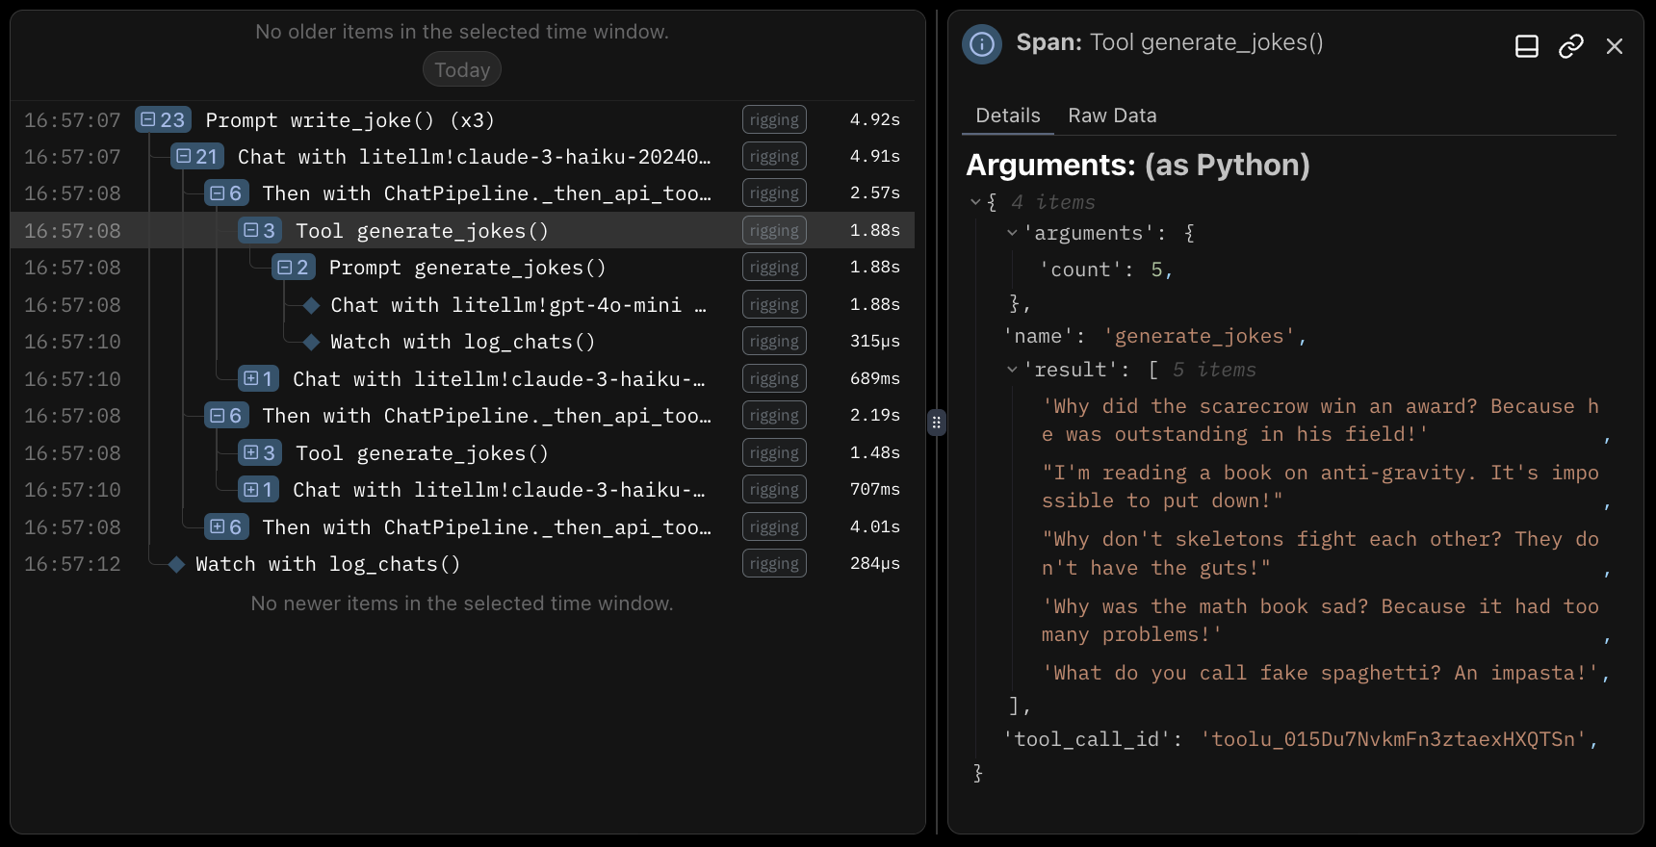The width and height of the screenshot is (1656, 847).
Task: Expand the 4.01s Then with ChatPipeline span
Action: pos(227,527)
